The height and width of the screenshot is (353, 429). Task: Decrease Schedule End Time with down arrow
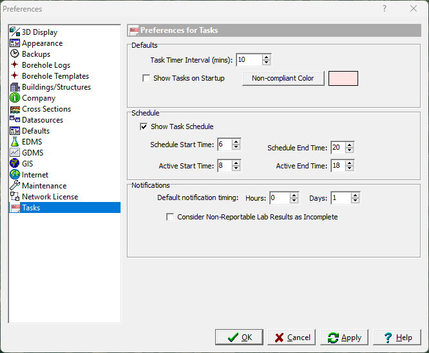coord(350,151)
